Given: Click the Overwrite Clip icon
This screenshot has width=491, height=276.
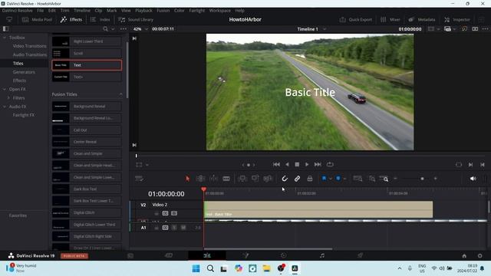Looking at the screenshot, I should [255, 179].
